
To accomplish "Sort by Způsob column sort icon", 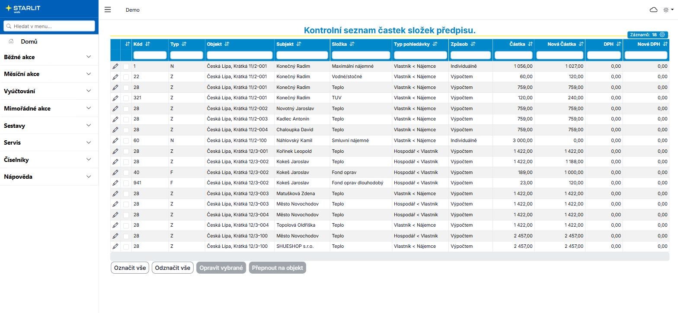I will pyautogui.click(x=473, y=44).
